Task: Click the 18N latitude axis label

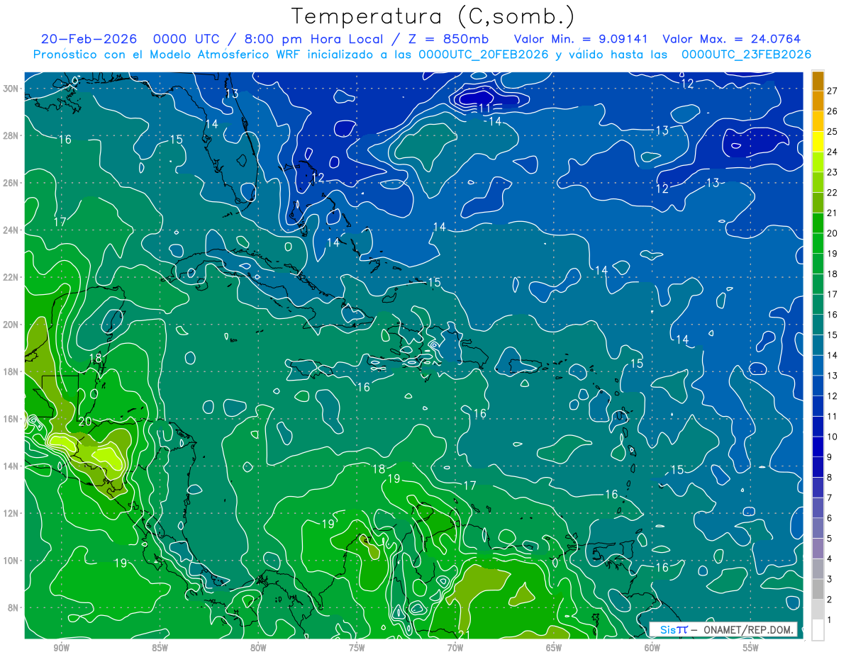Action: 11,371
